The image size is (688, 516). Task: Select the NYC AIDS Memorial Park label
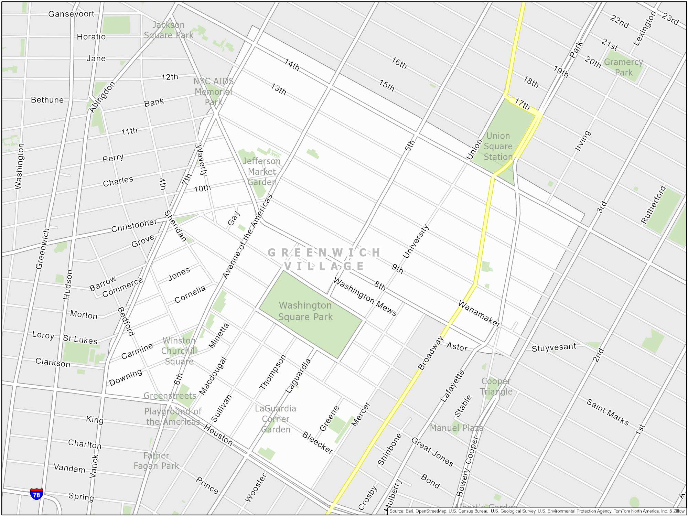[x=213, y=92]
